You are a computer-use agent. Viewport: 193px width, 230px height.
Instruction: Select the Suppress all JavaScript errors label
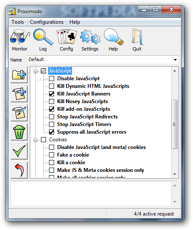coord(92,132)
